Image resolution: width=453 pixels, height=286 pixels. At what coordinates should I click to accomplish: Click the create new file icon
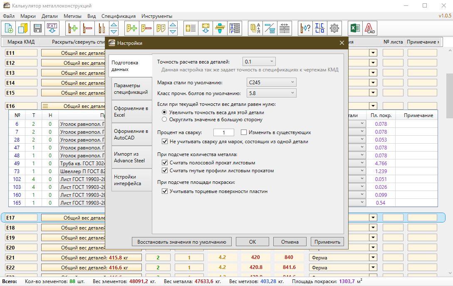[x=9, y=28]
